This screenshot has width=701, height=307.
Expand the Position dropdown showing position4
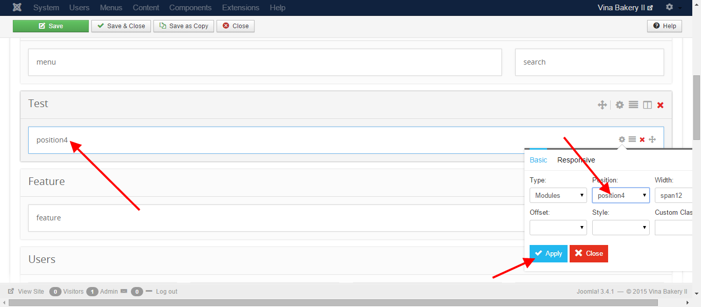tap(620, 195)
